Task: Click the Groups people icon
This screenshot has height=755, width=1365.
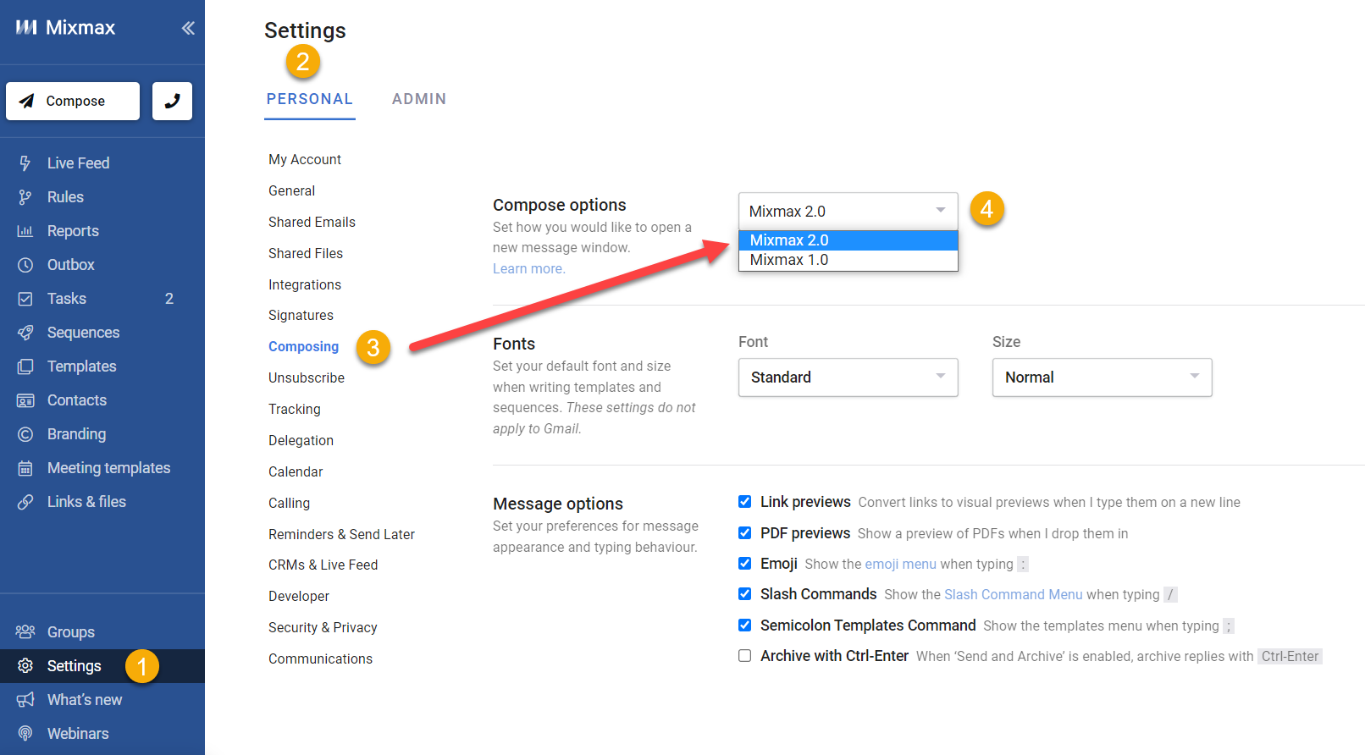Action: click(25, 632)
